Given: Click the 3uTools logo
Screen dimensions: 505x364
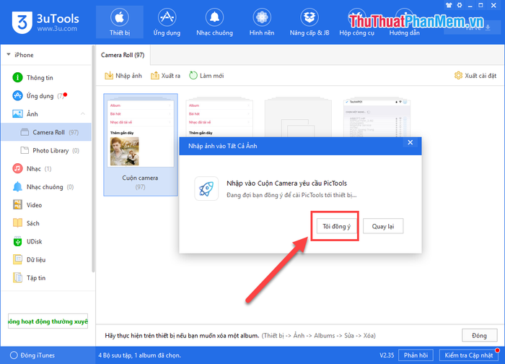Looking at the screenshot, I should tap(45, 22).
